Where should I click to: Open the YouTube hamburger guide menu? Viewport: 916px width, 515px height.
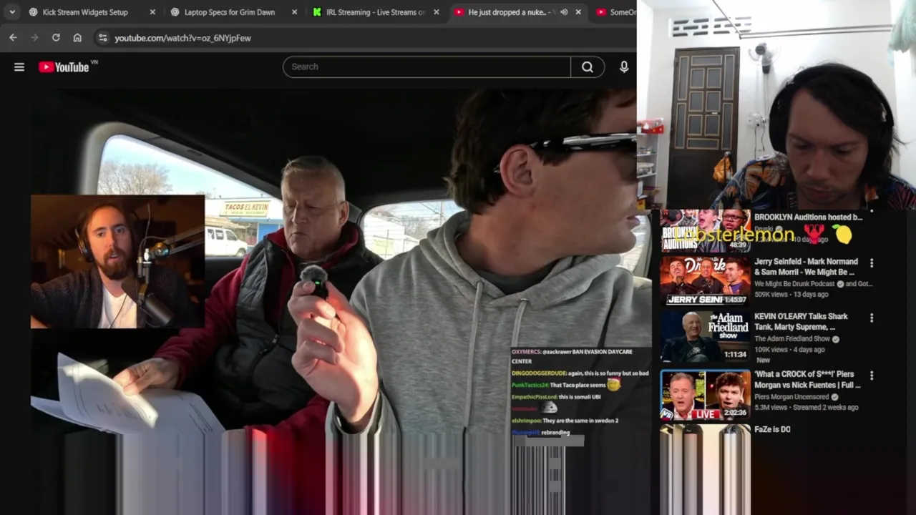pos(19,67)
